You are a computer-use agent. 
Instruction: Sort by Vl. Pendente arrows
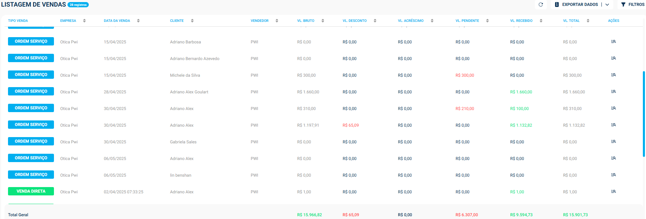[x=487, y=21]
